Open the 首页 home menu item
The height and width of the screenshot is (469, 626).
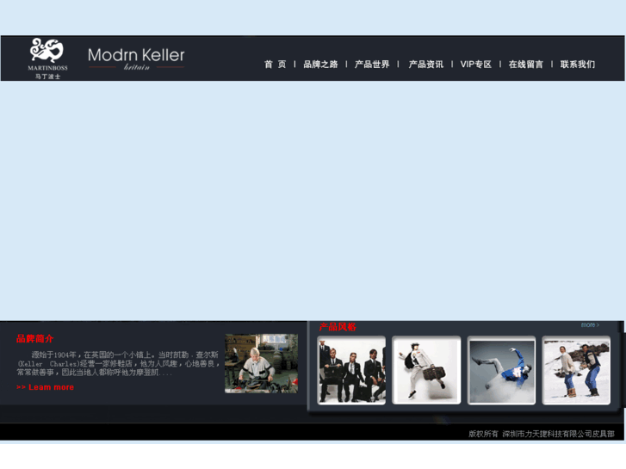point(275,65)
